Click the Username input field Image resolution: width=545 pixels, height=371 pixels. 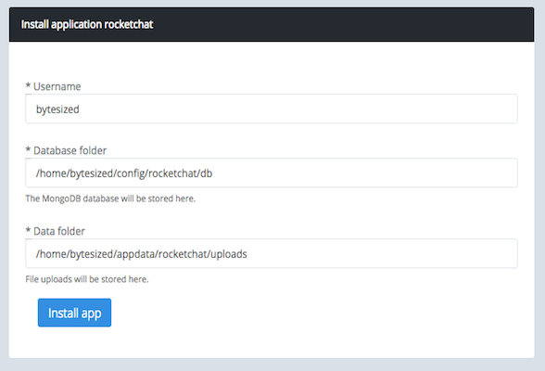pyautogui.click(x=272, y=109)
